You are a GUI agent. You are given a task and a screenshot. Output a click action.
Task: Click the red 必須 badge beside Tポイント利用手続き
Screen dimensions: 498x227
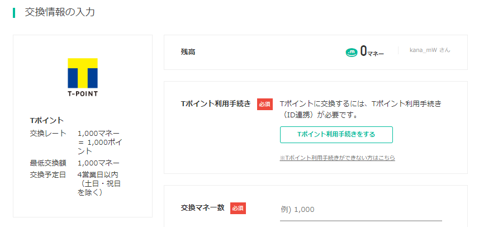(x=265, y=105)
